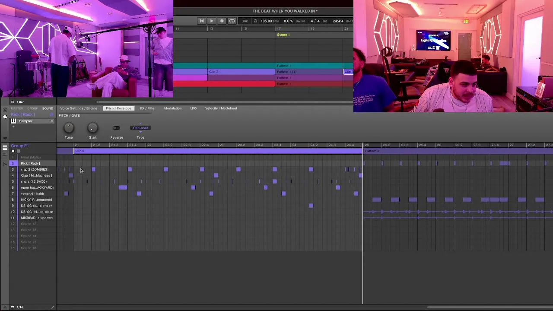
Task: Click the down arrow below One-shot
Action: coord(140,132)
